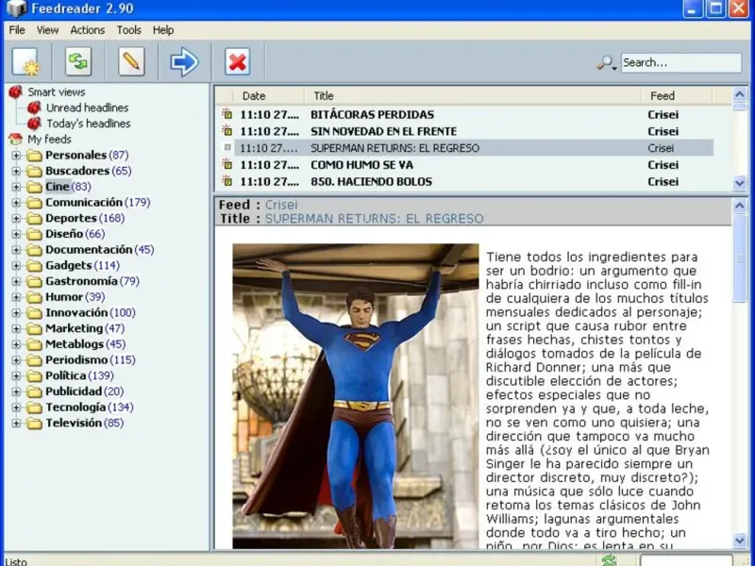This screenshot has height=566, width=755.
Task: Click the Humor folder icon
Action: pyautogui.click(x=34, y=297)
